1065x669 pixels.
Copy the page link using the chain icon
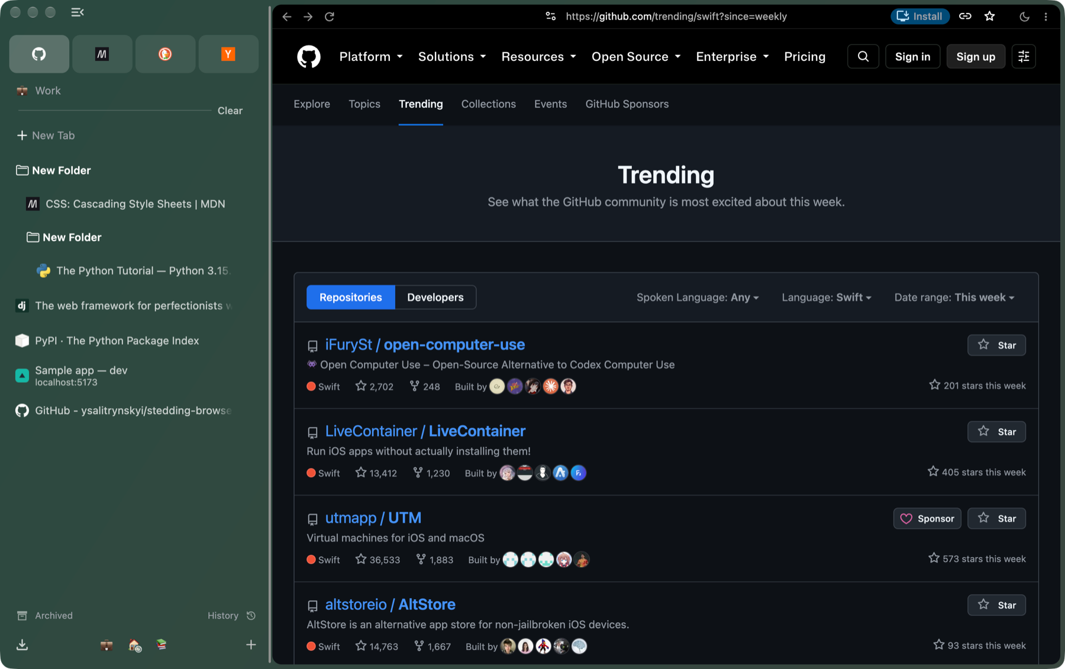click(x=965, y=17)
